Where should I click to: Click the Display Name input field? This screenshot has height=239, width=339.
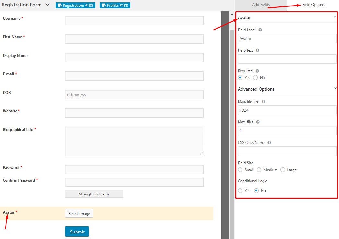click(x=134, y=57)
